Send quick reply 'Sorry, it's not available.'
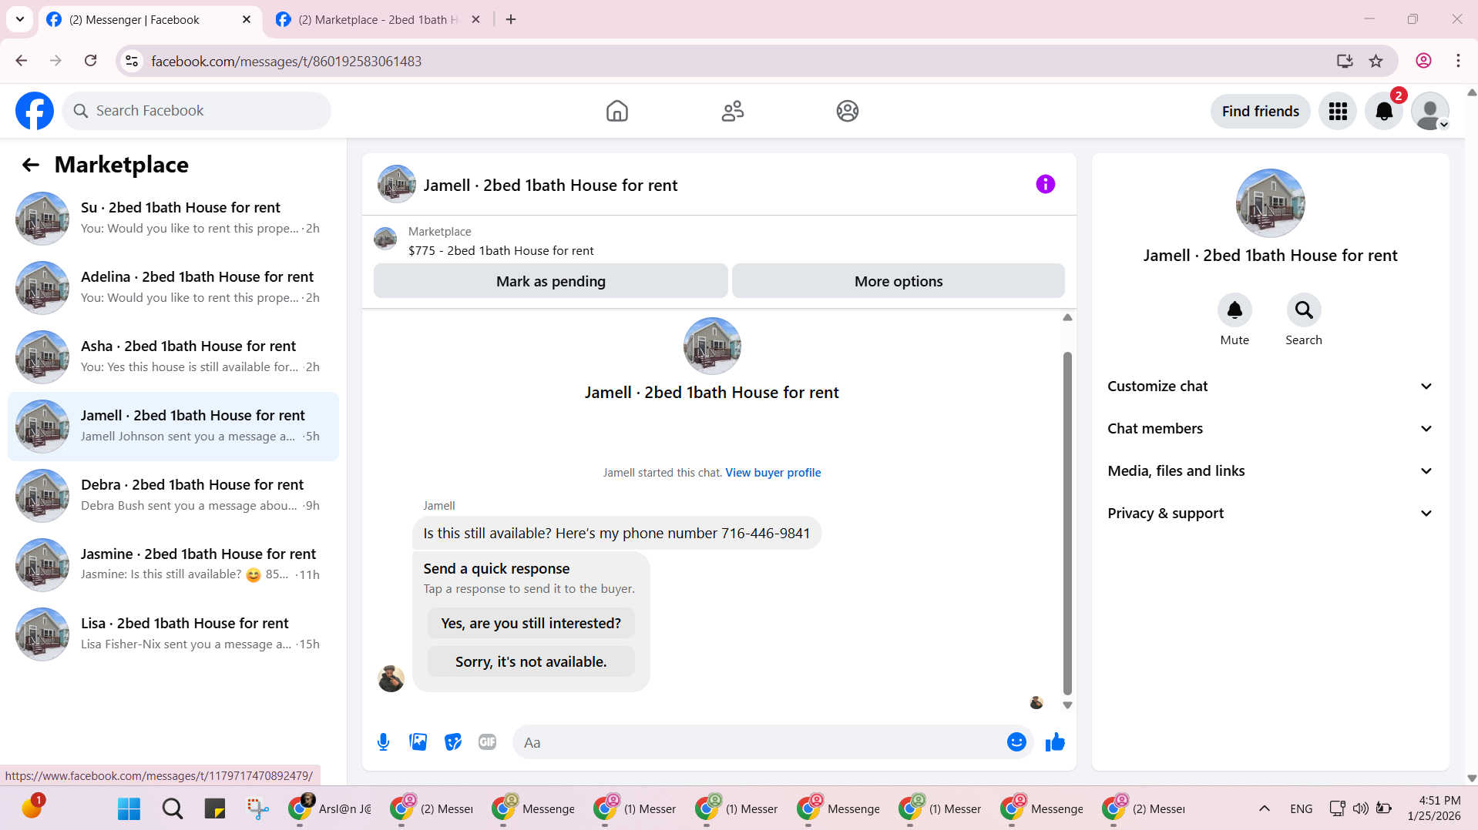Screen dimensions: 1478x830 tap(531, 661)
